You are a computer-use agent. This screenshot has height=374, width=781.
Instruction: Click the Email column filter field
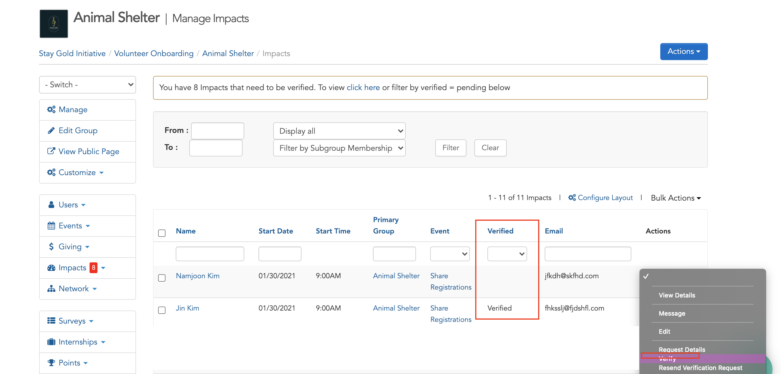588,254
